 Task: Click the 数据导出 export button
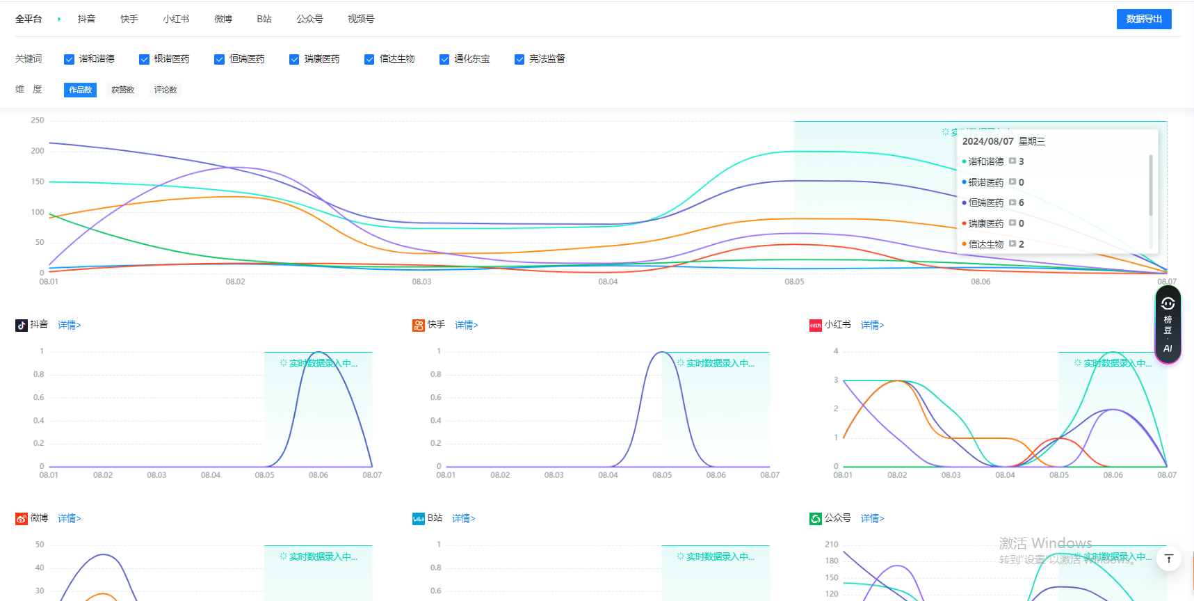1144,19
